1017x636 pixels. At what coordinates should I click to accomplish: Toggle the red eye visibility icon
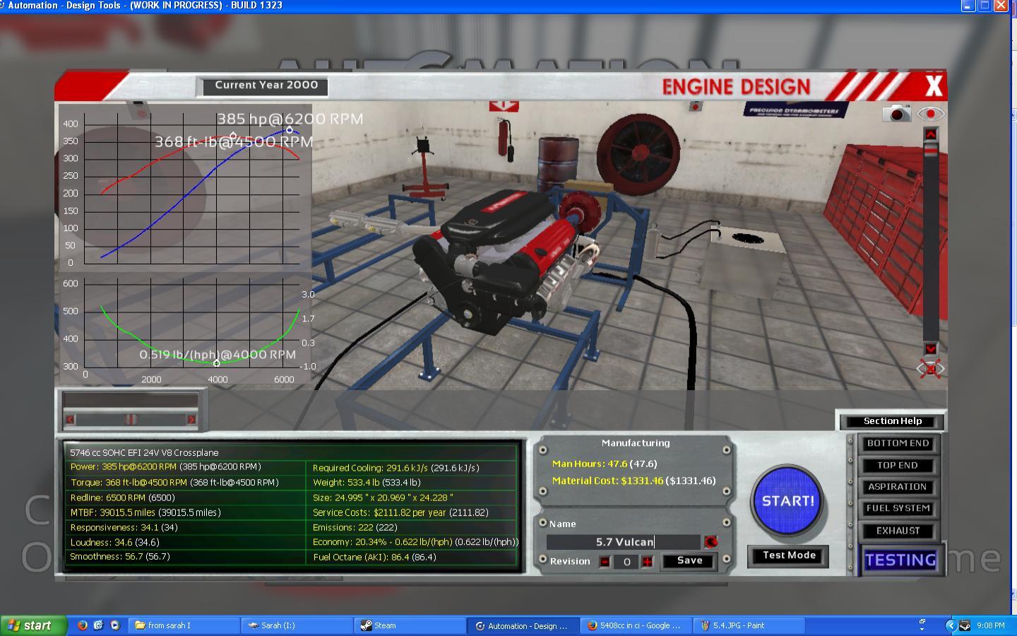coord(930,113)
